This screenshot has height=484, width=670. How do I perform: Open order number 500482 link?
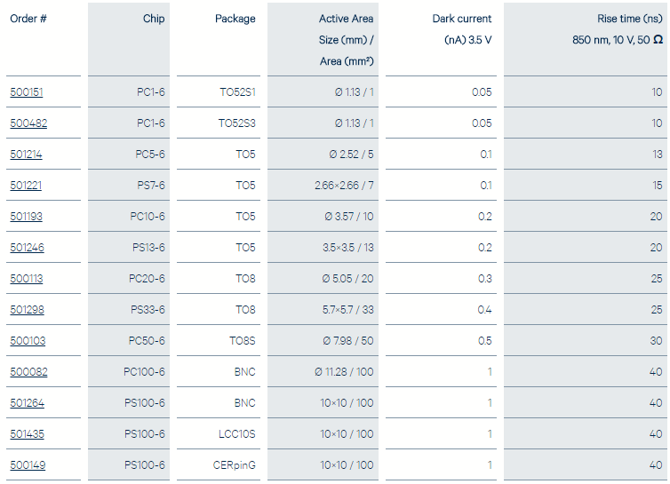(28, 123)
